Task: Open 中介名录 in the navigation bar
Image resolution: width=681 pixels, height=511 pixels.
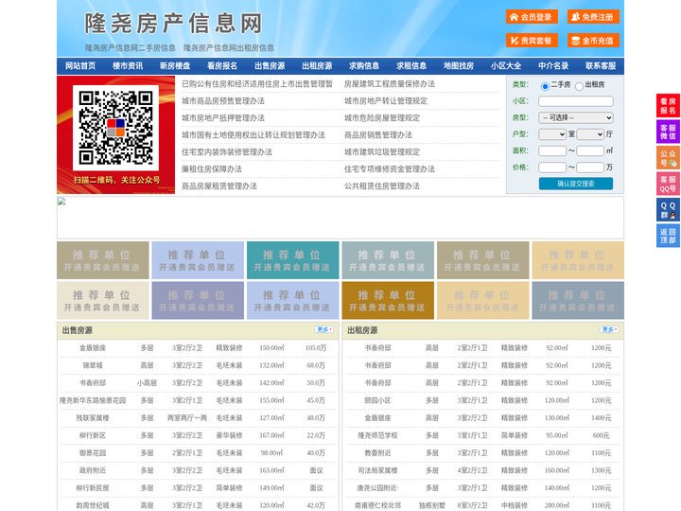Action: tap(553, 66)
